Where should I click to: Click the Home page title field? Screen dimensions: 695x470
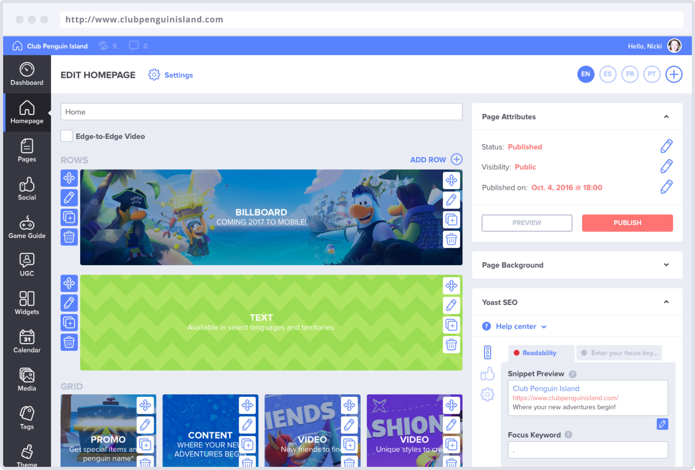[261, 112]
